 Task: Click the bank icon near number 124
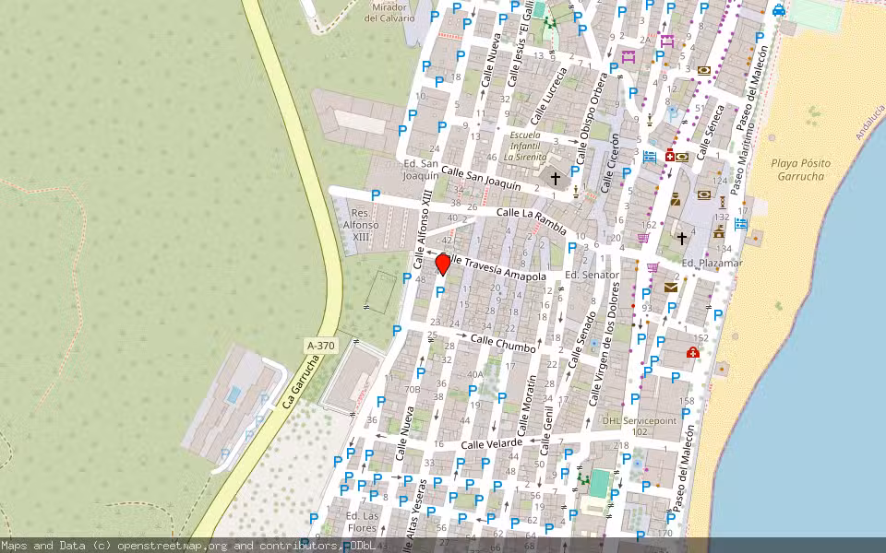click(704, 194)
